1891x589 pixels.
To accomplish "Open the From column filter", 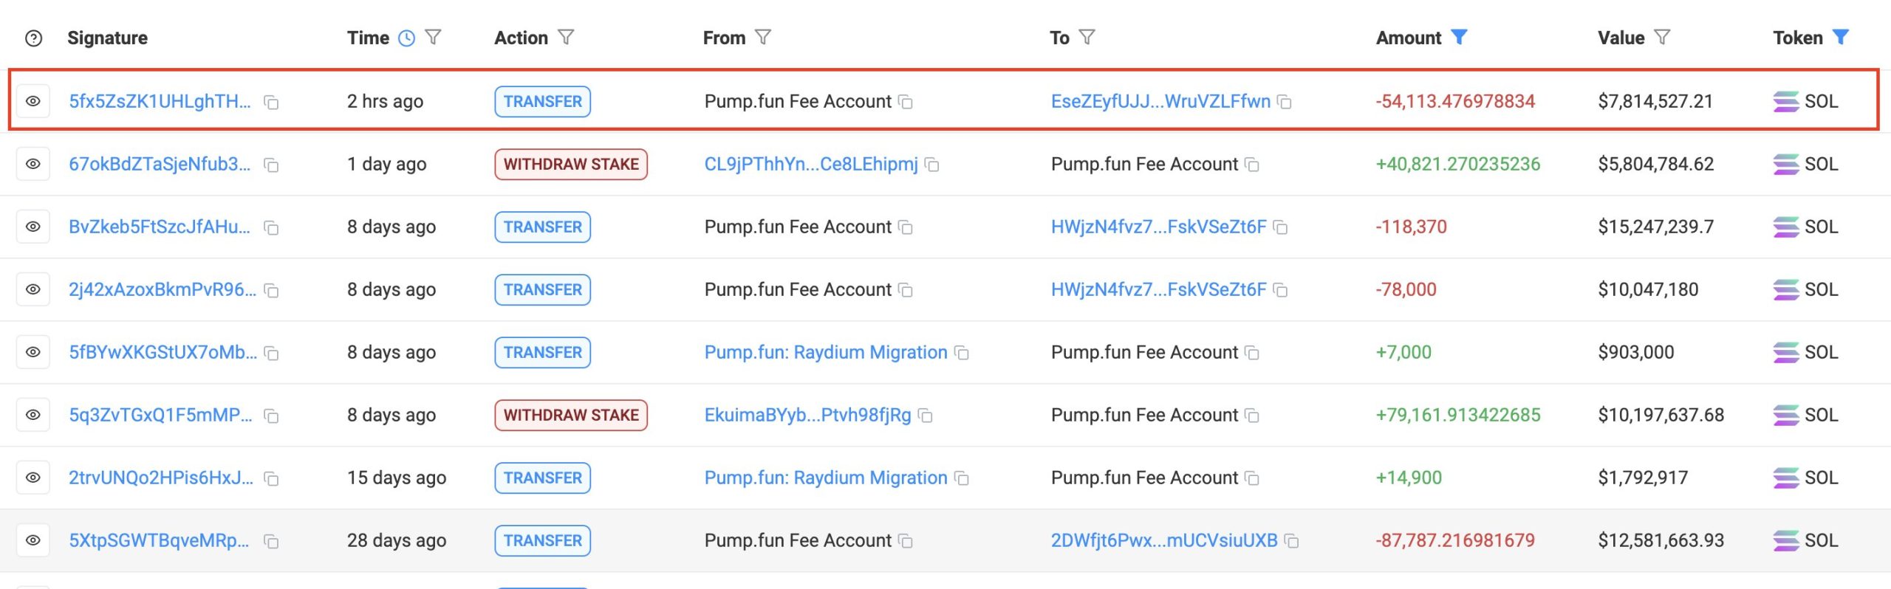I will pyautogui.click(x=763, y=38).
